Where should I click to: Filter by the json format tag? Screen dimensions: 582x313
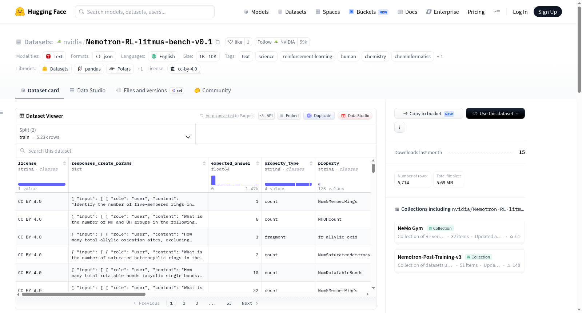pyautogui.click(x=104, y=56)
